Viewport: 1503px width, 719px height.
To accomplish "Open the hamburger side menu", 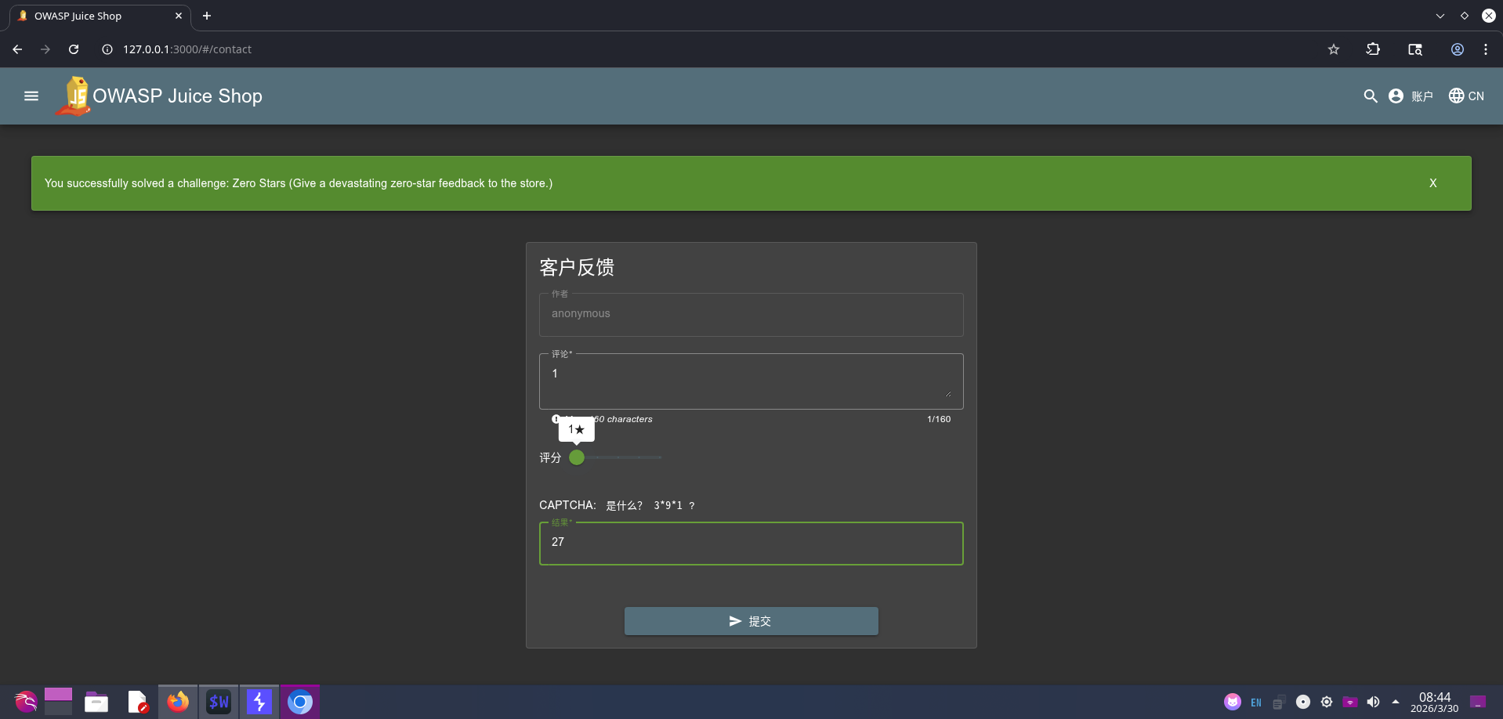I will click(31, 96).
